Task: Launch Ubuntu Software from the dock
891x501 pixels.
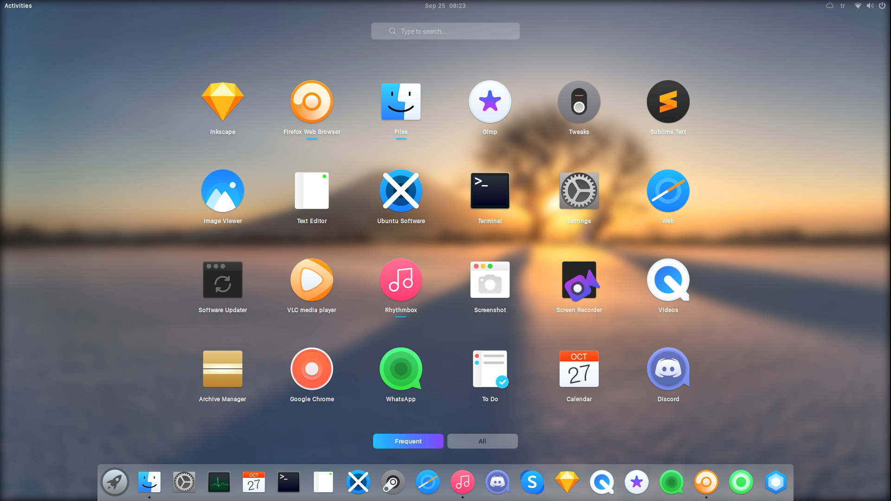Action: [x=358, y=482]
